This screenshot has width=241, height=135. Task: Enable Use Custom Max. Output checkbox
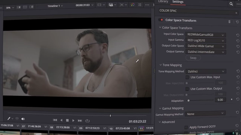187,89
